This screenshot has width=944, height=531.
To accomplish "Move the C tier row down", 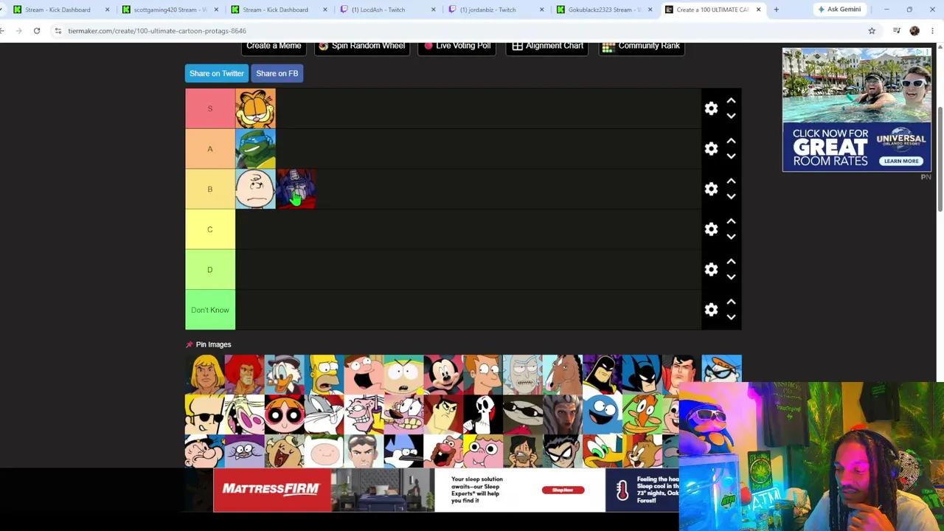I will pyautogui.click(x=731, y=237).
